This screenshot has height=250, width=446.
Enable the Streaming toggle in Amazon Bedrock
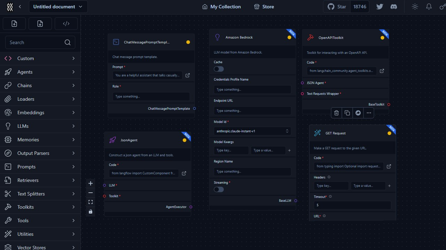(x=219, y=190)
